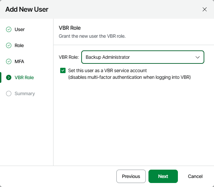
Task: Click the completed checkmark icon beside User
Action: [9, 29]
